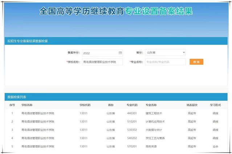Click the 数据检索列表 panel header
This screenshot has height=154, width=232.
(x=17, y=97)
